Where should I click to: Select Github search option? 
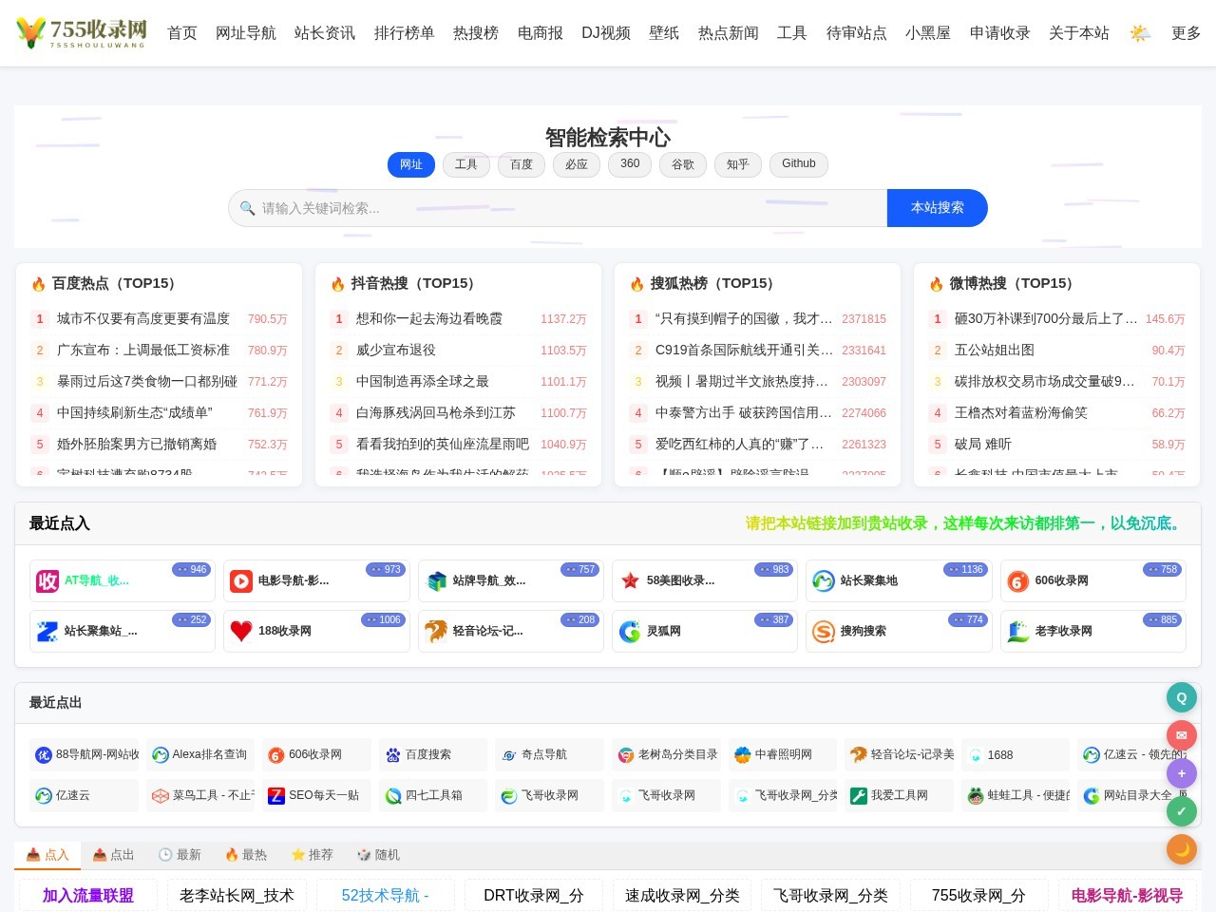pyautogui.click(x=799, y=164)
